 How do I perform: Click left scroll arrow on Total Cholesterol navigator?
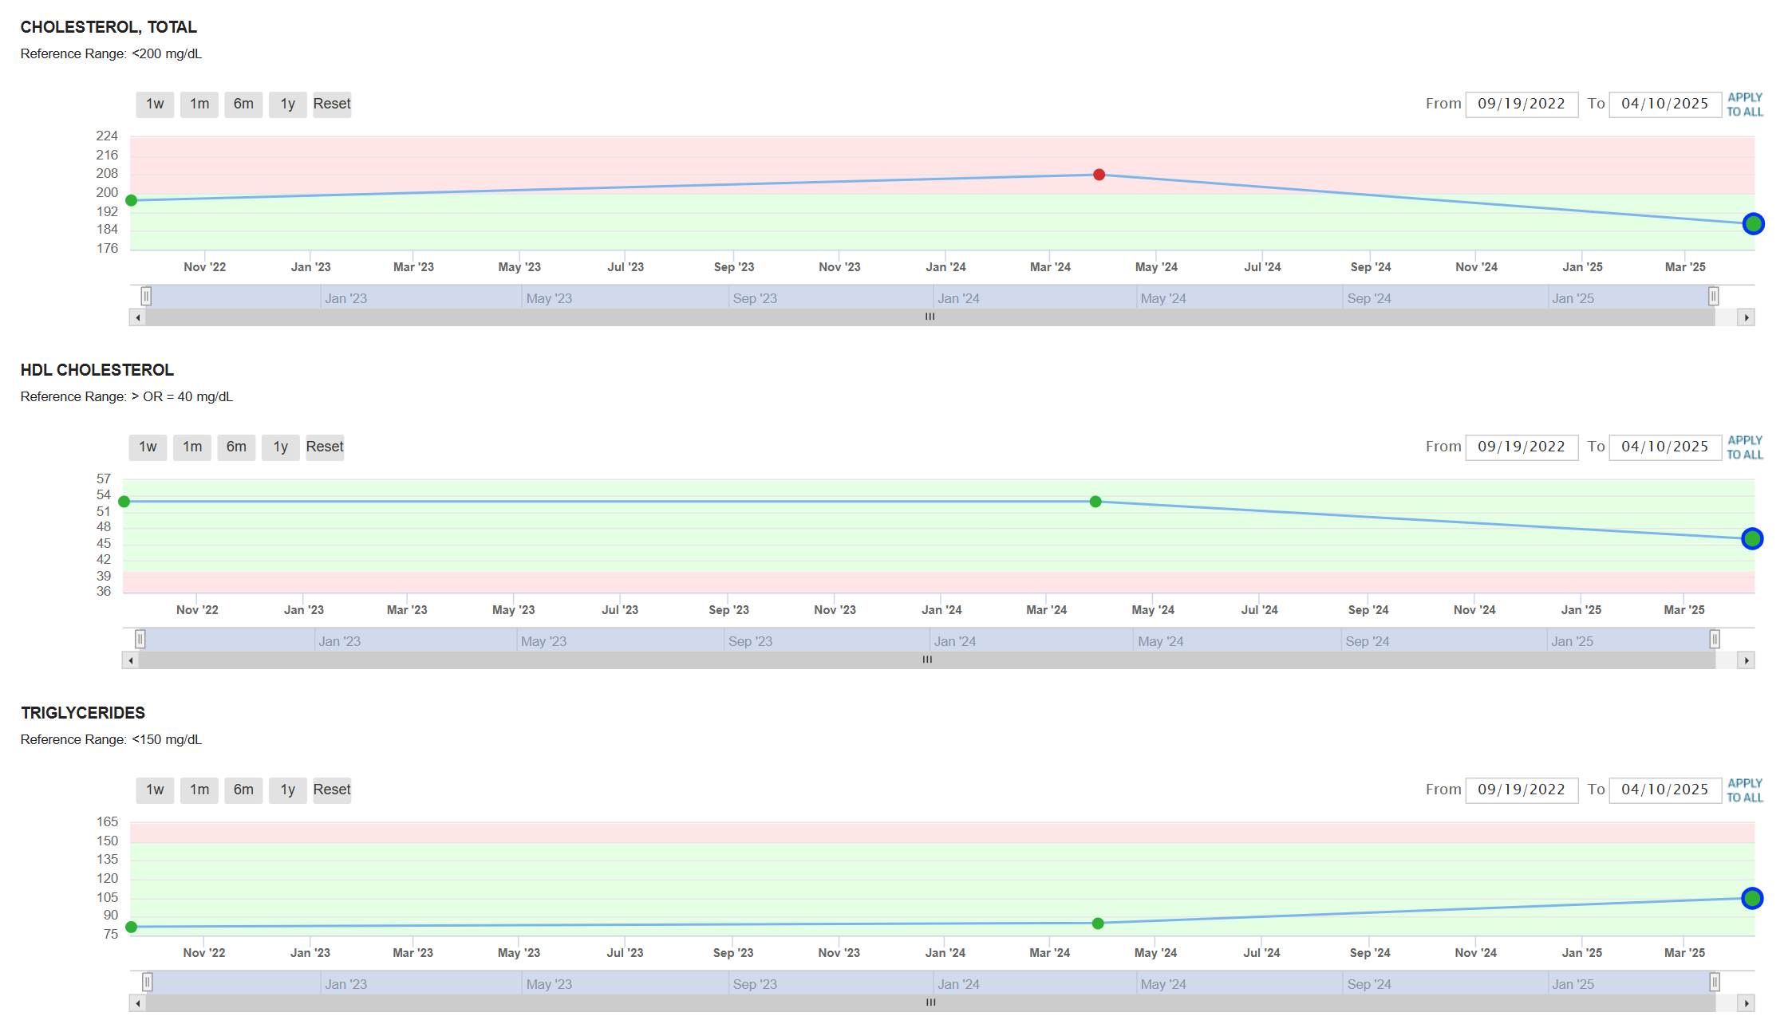pos(138,317)
